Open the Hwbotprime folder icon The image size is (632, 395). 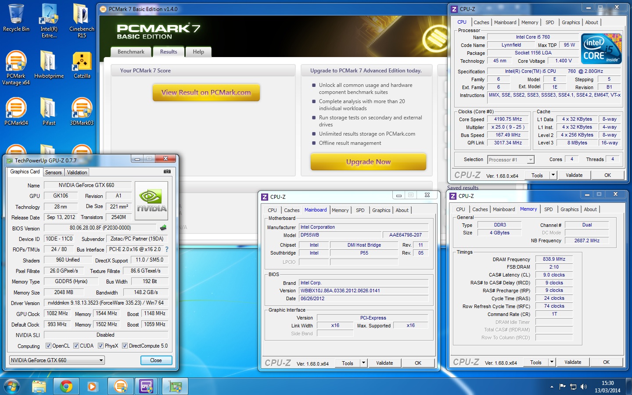pos(49,65)
